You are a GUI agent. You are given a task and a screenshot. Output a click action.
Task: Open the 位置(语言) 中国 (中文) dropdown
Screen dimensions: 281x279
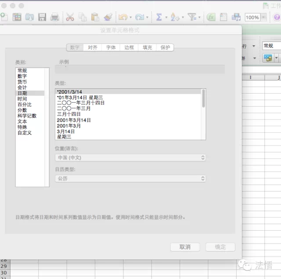(130, 158)
